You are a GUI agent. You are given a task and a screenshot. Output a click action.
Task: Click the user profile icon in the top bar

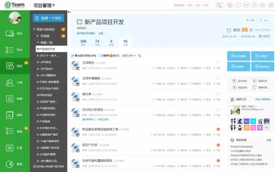(x=254, y=5)
